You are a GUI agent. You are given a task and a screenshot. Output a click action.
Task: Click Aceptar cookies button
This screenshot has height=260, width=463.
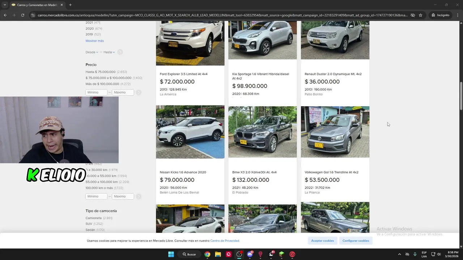click(323, 240)
